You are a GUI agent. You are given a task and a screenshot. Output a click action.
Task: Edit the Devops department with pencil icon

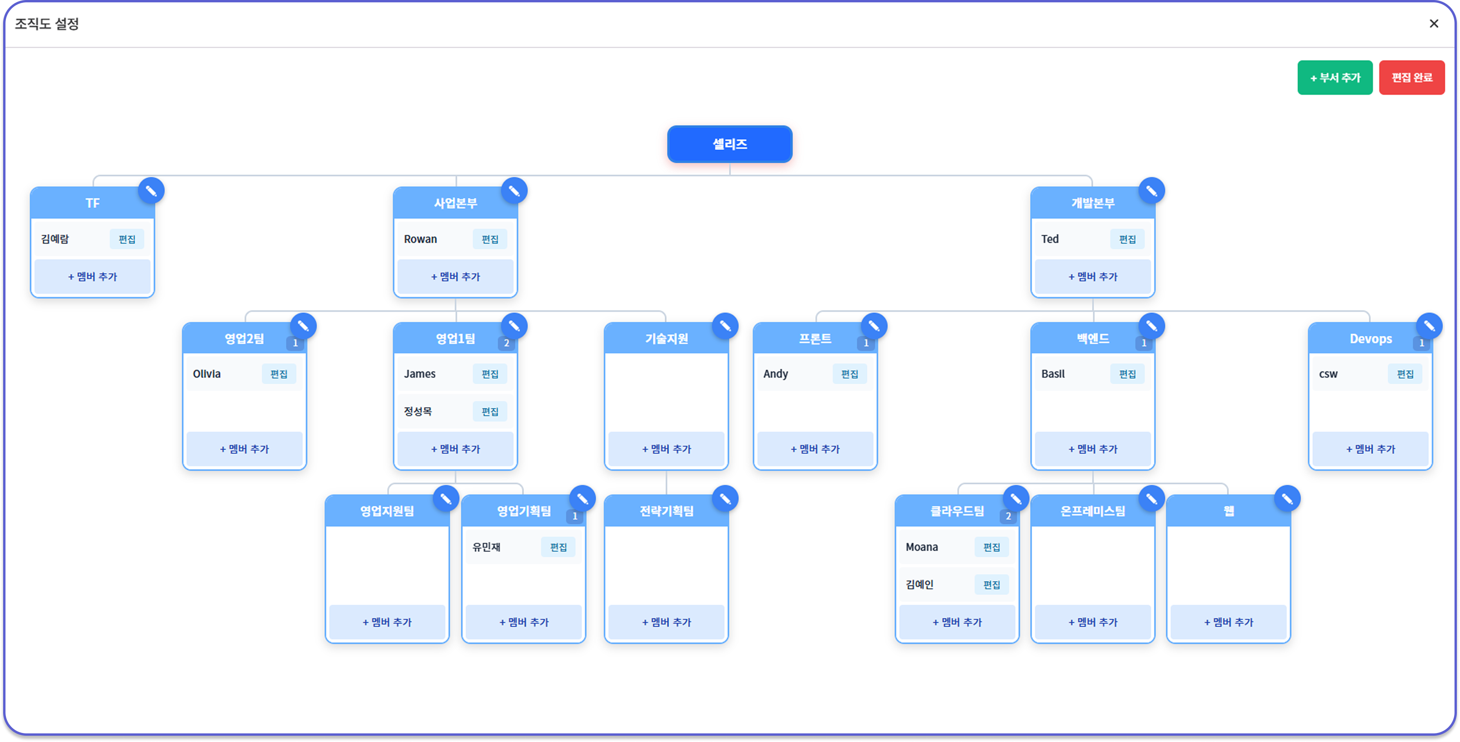coord(1429,326)
